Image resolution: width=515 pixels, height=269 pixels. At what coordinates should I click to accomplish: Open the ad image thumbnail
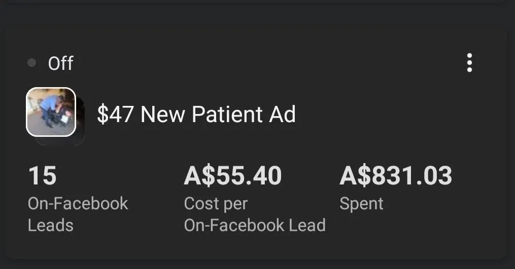(51, 112)
